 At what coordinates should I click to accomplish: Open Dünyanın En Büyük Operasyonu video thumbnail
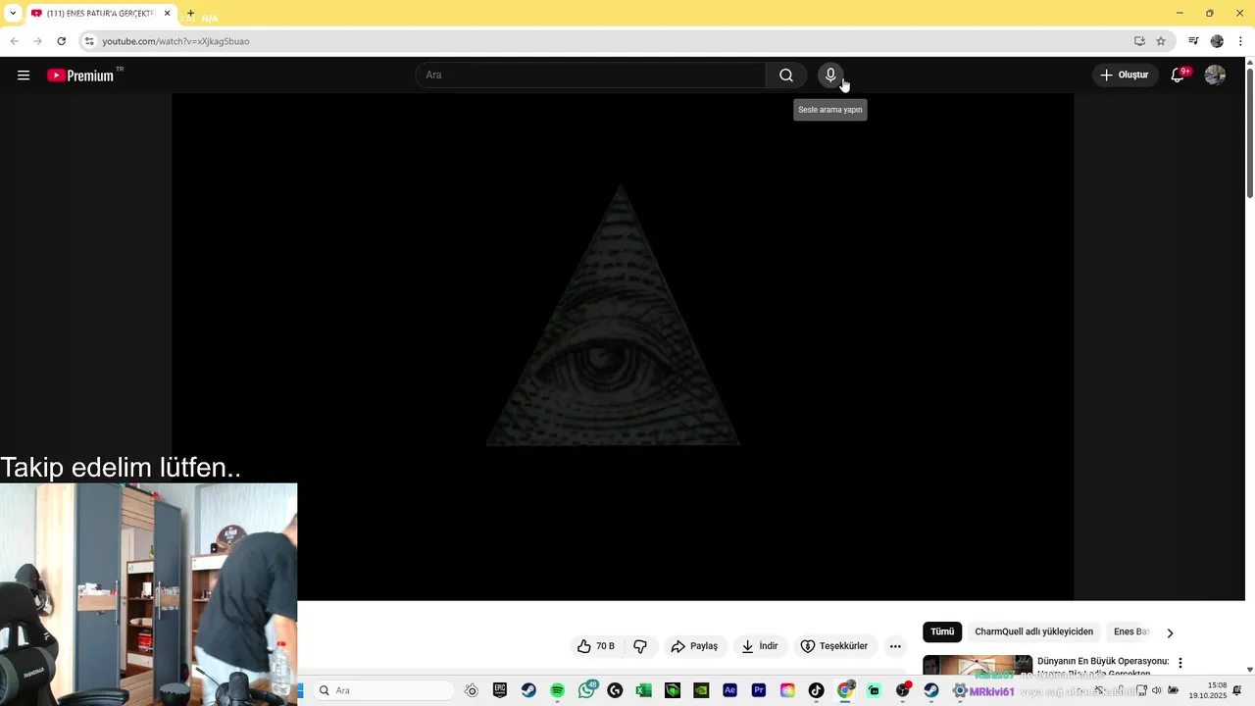(978, 665)
